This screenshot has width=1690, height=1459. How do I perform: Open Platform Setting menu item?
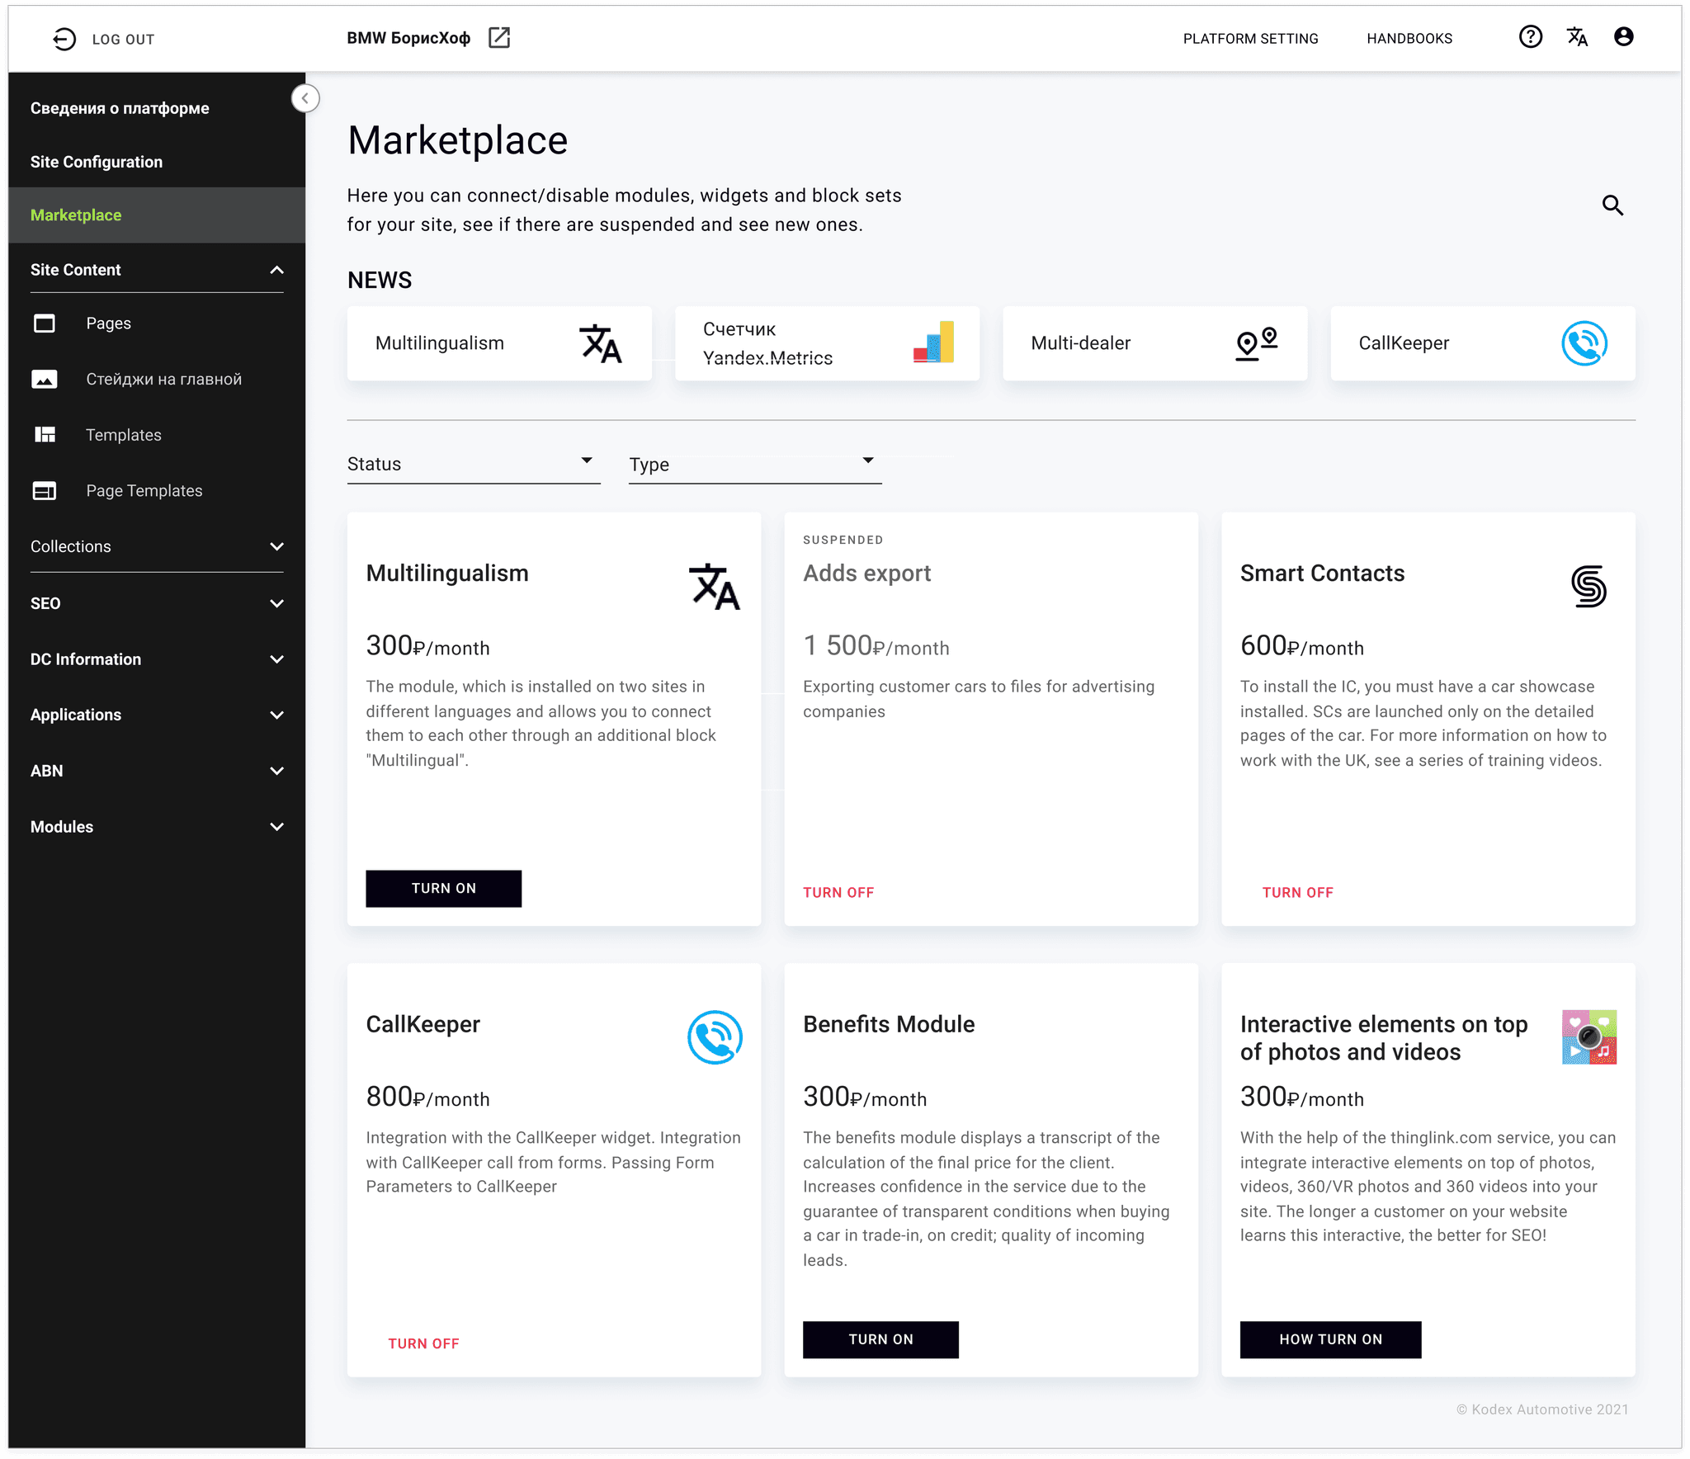coord(1250,39)
